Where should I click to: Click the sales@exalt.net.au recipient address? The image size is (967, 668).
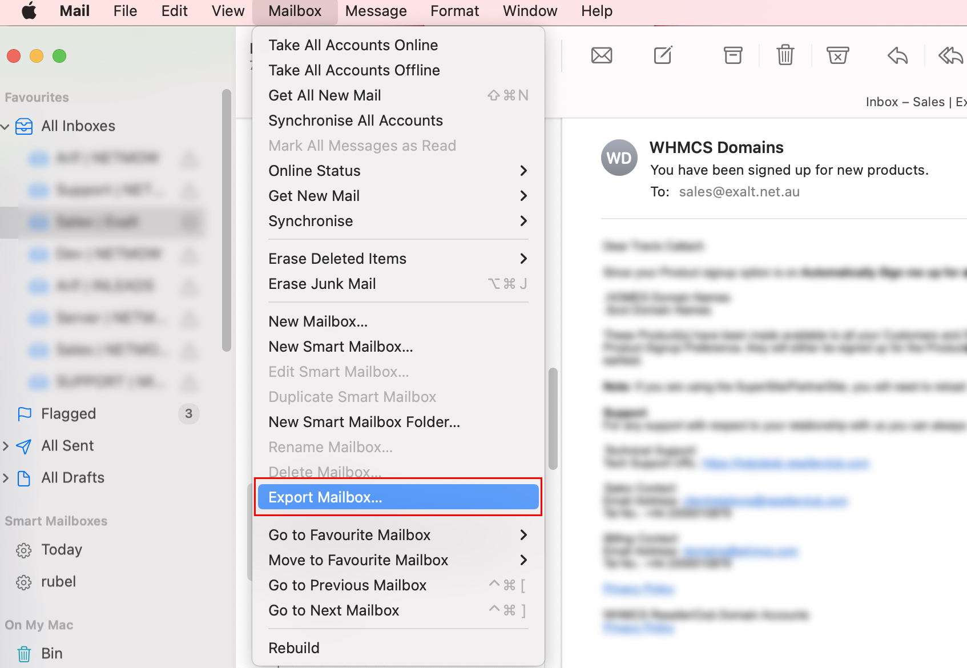pos(739,192)
